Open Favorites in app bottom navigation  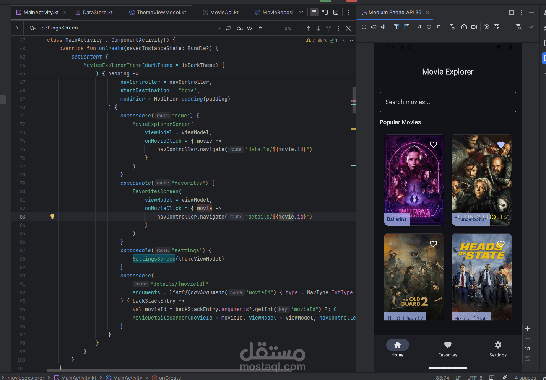click(448, 349)
